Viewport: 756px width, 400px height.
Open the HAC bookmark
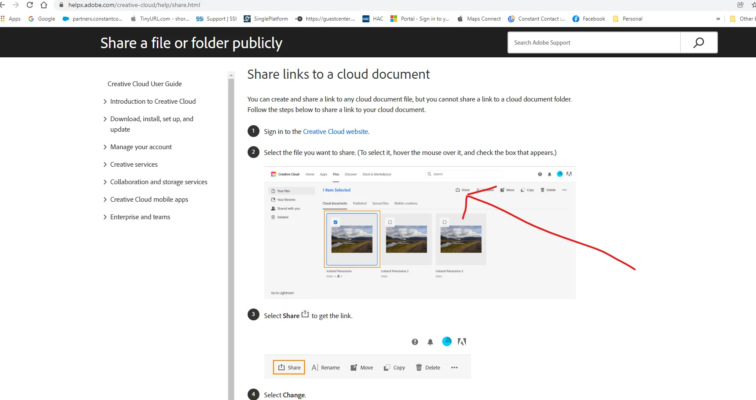(373, 19)
